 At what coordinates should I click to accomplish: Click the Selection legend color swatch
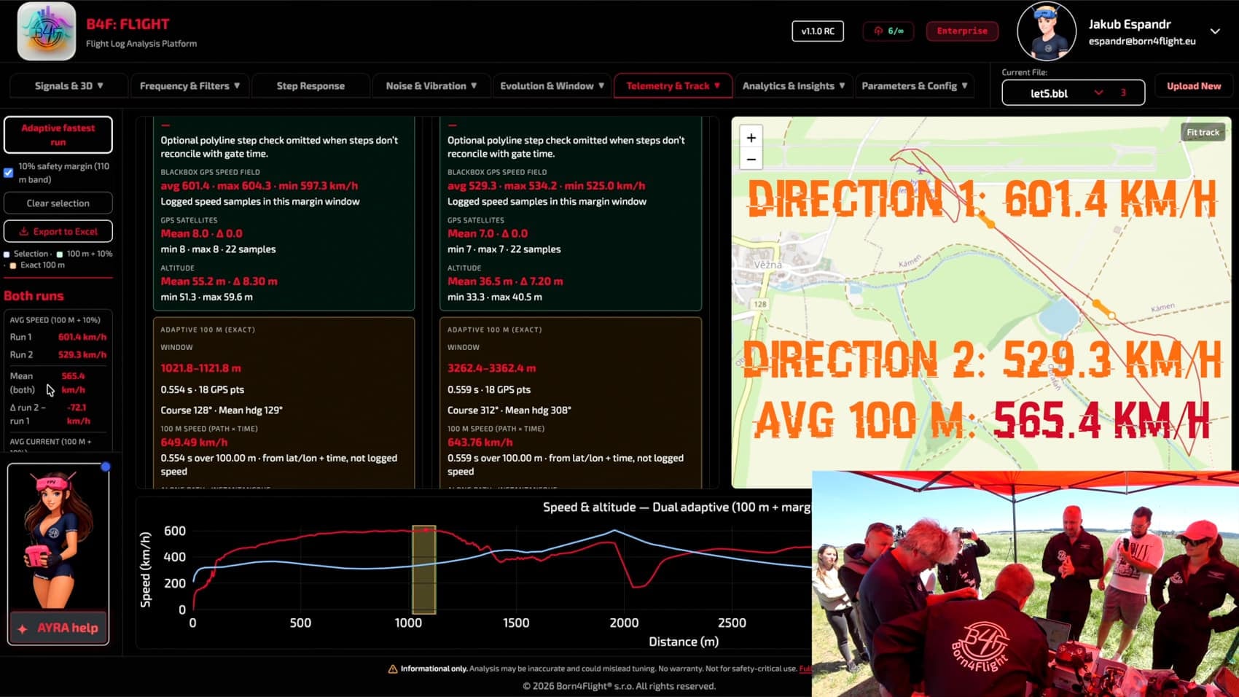point(7,254)
